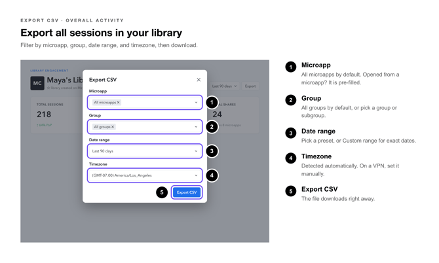Expand the Group dropdown chevron

196,127
